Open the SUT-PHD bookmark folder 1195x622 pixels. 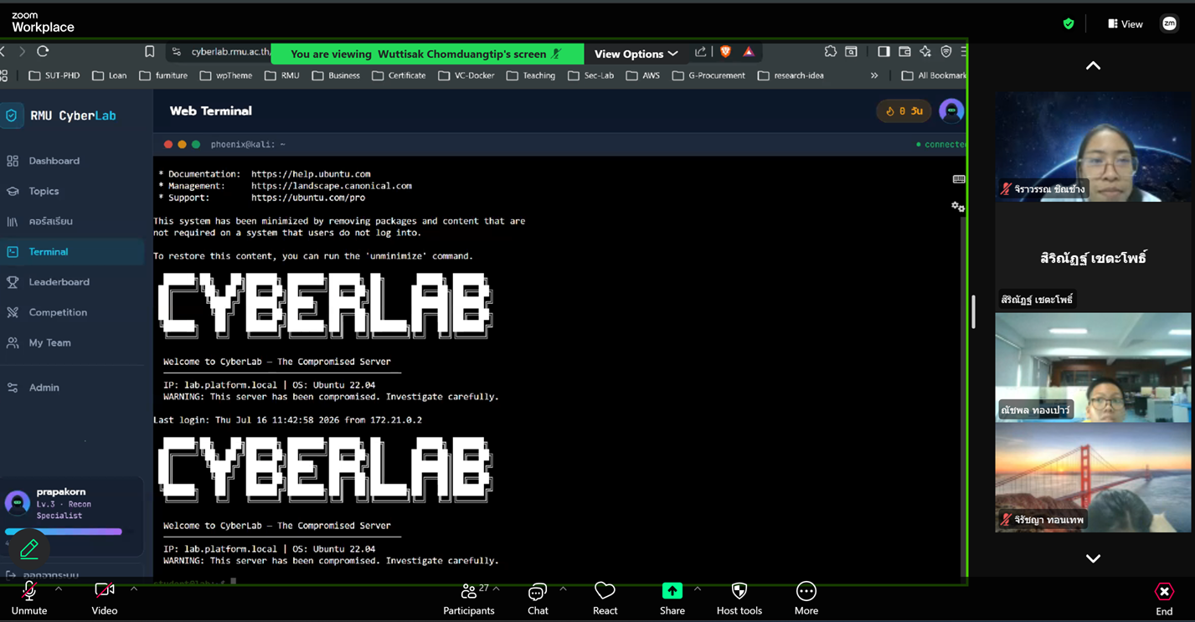point(54,75)
